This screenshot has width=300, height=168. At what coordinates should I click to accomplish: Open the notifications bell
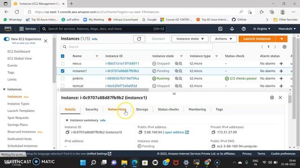pos(232,29)
